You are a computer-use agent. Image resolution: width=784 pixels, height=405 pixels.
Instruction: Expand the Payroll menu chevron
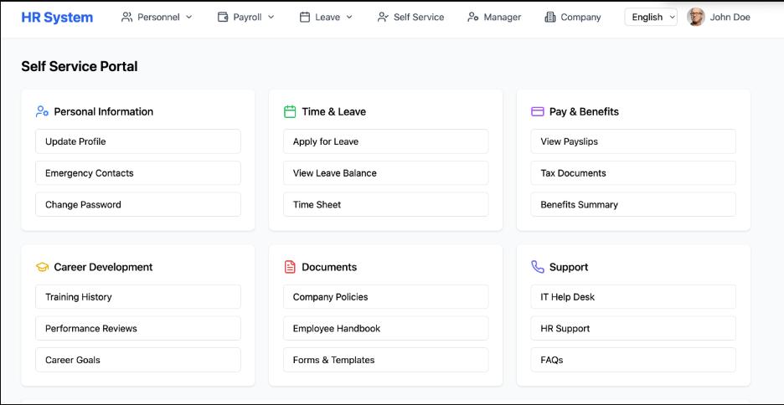271,17
